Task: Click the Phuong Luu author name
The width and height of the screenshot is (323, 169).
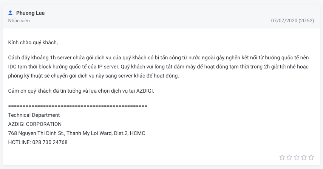Action: point(30,13)
